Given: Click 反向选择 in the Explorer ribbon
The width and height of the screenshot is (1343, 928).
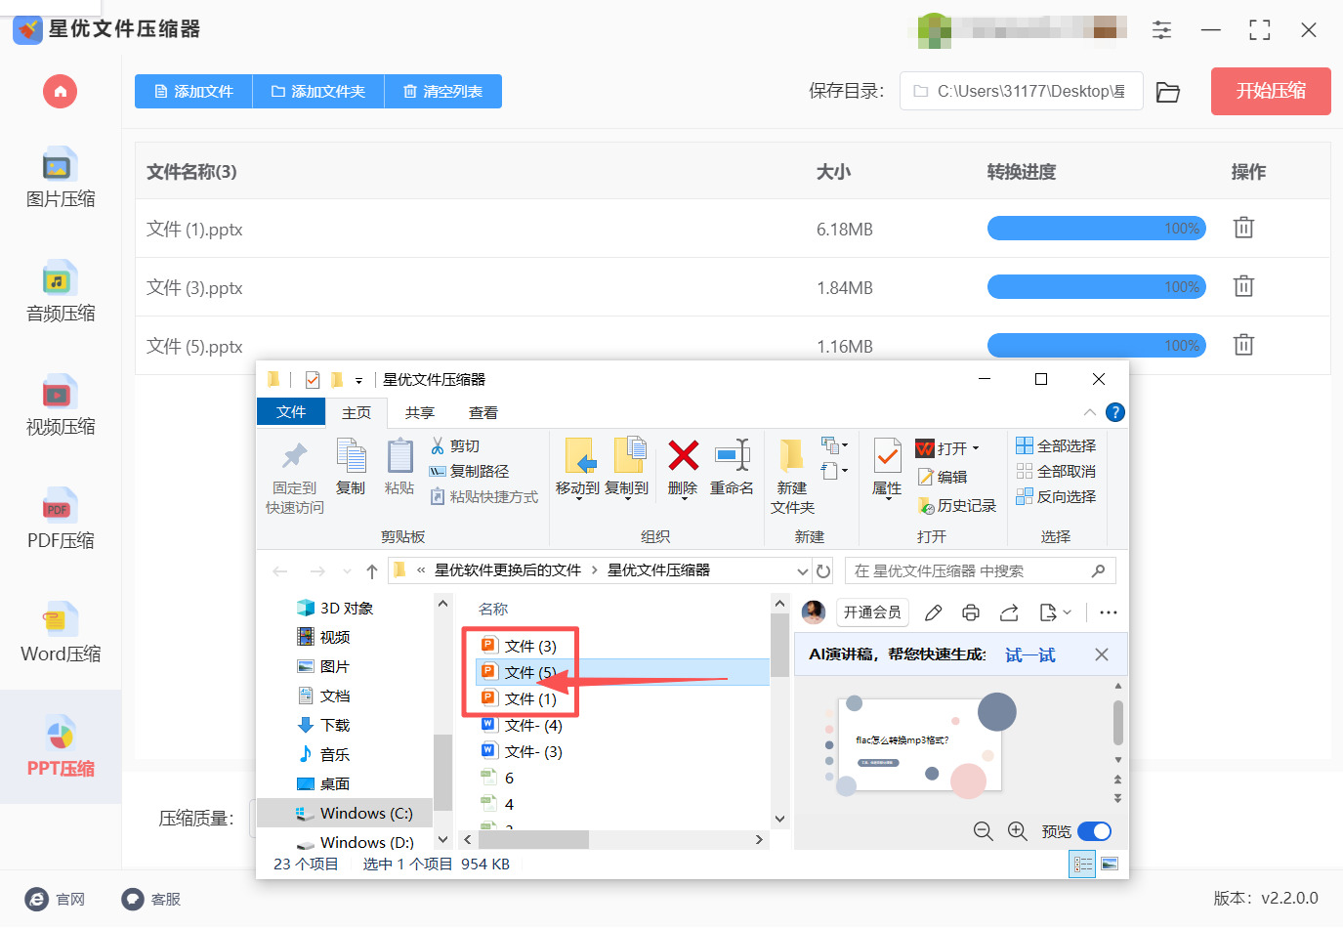Looking at the screenshot, I should click(1056, 496).
